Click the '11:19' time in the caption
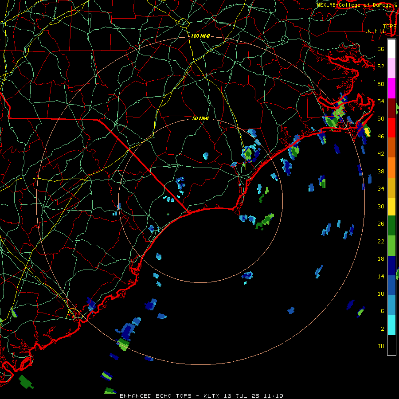Screen dimensions: 399x399 [x=273, y=396]
